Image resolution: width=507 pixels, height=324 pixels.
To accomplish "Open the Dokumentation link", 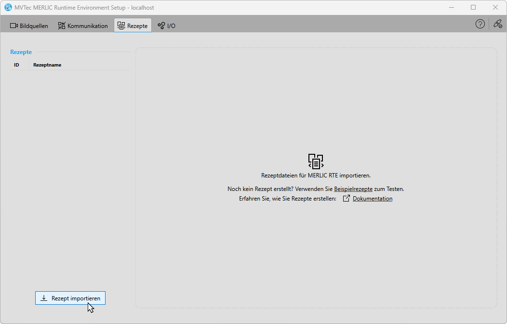I will click(x=373, y=199).
